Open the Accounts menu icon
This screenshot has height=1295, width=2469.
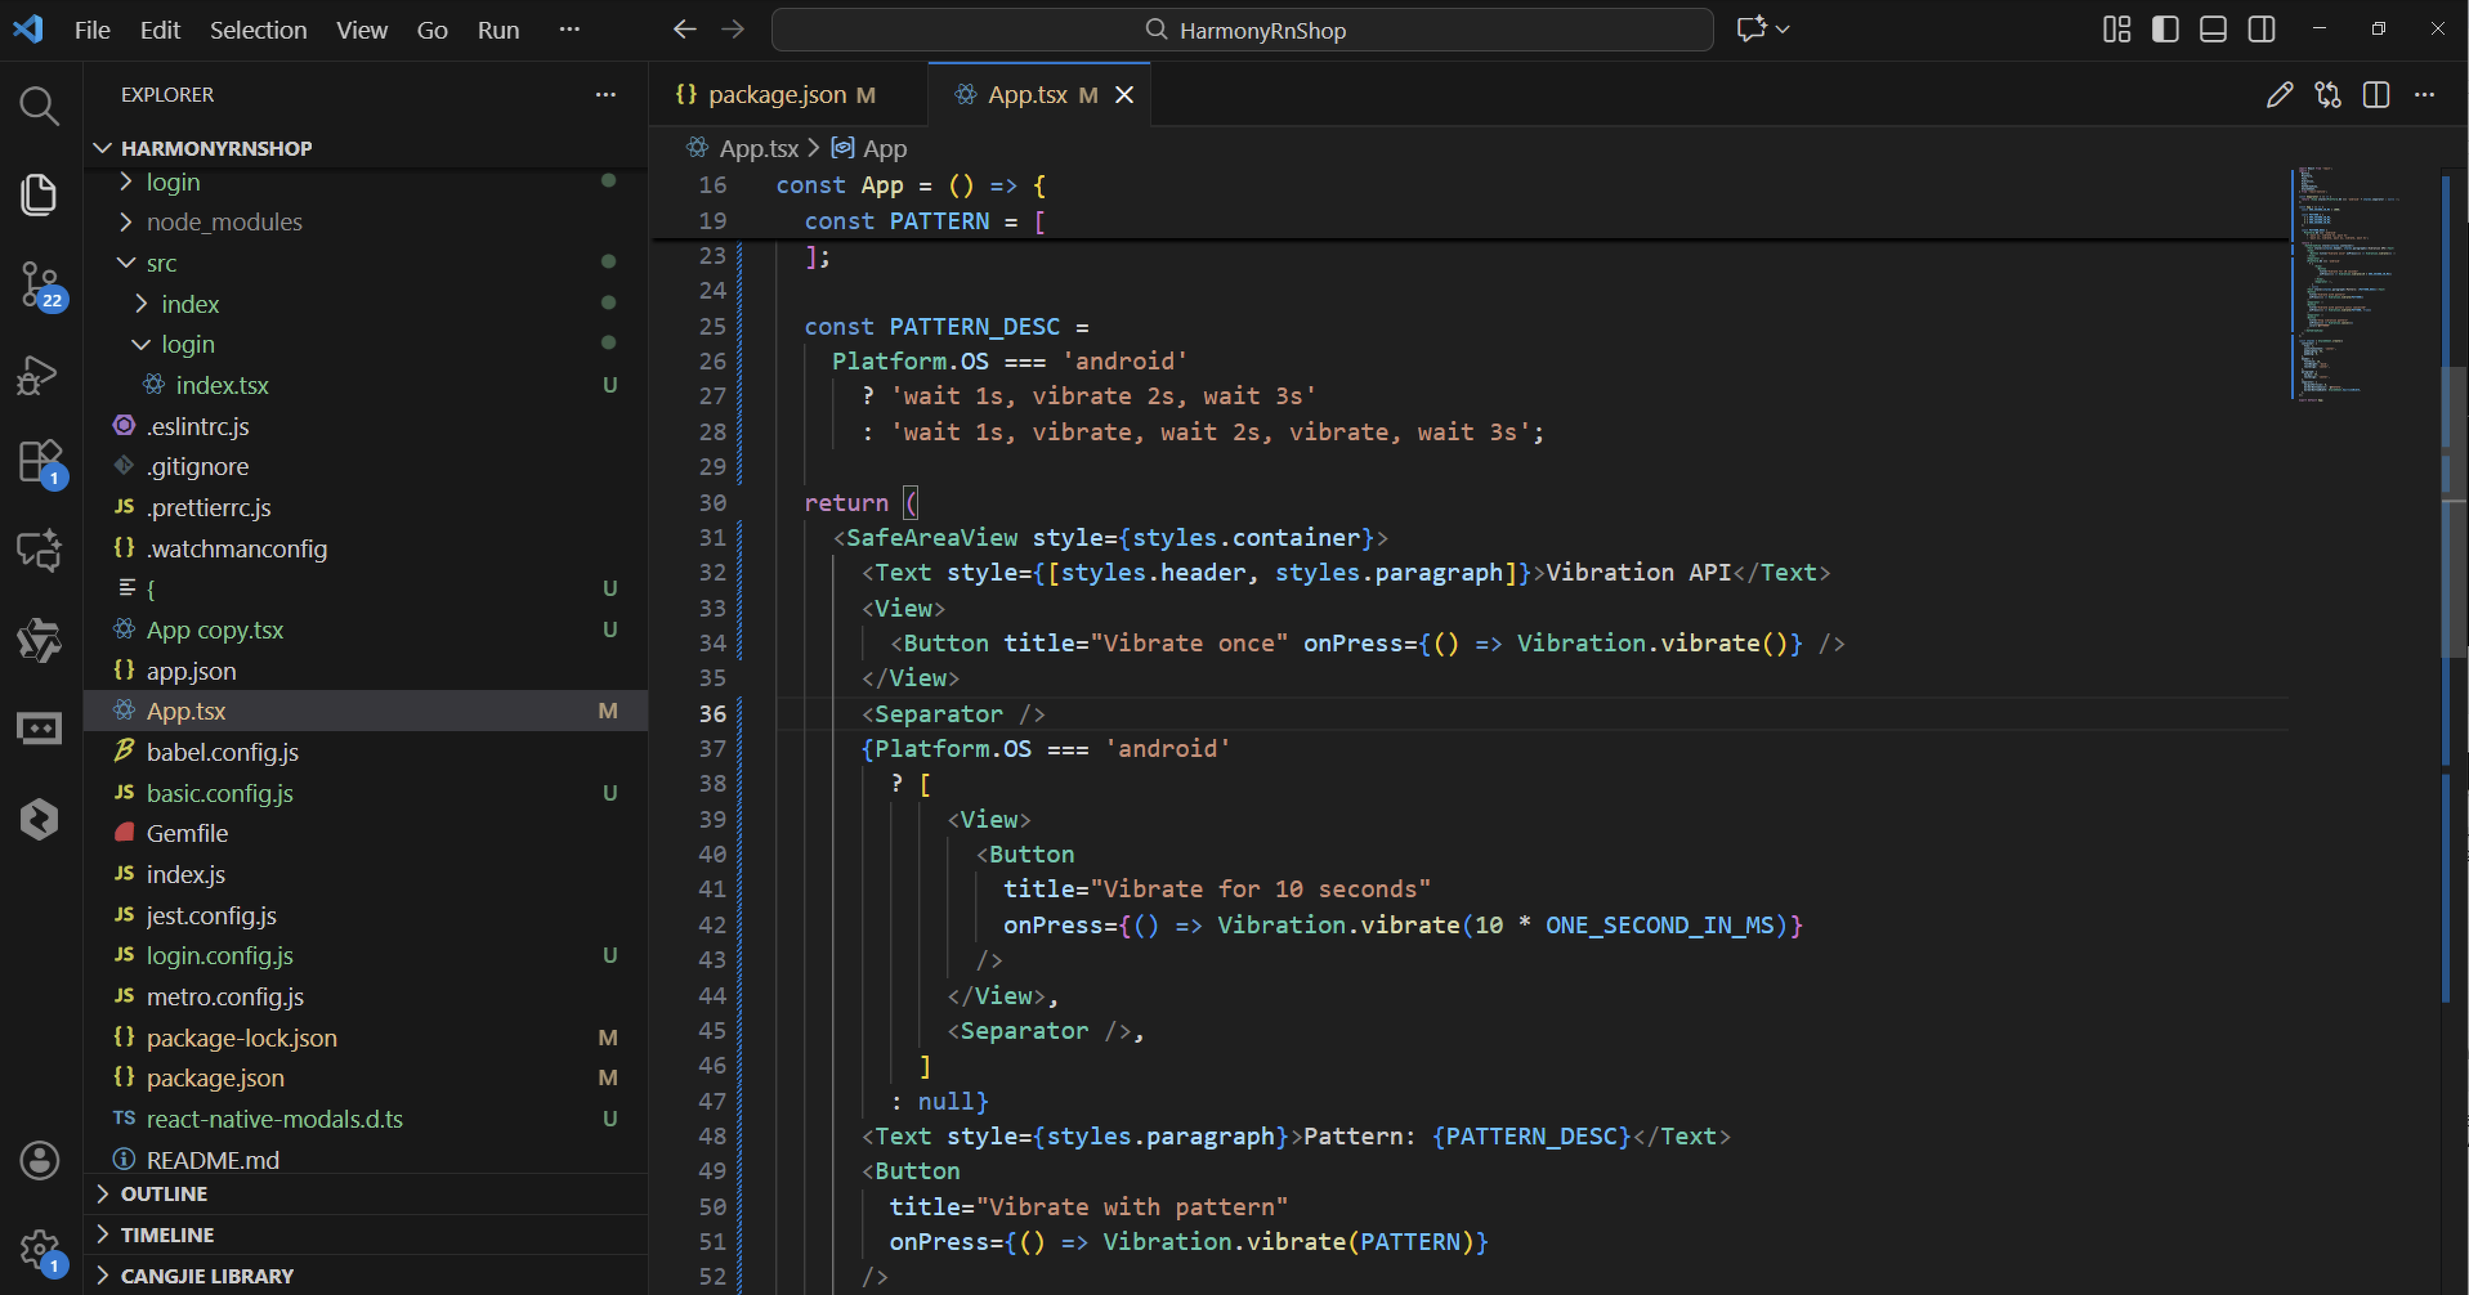pos(39,1160)
